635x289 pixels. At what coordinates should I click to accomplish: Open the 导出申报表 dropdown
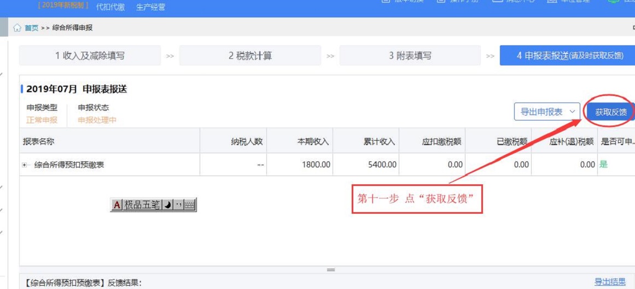coord(547,112)
